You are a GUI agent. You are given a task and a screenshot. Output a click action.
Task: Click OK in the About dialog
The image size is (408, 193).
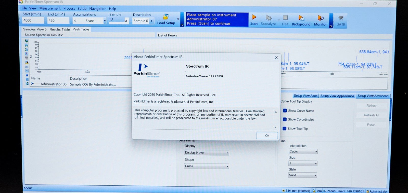(267, 135)
